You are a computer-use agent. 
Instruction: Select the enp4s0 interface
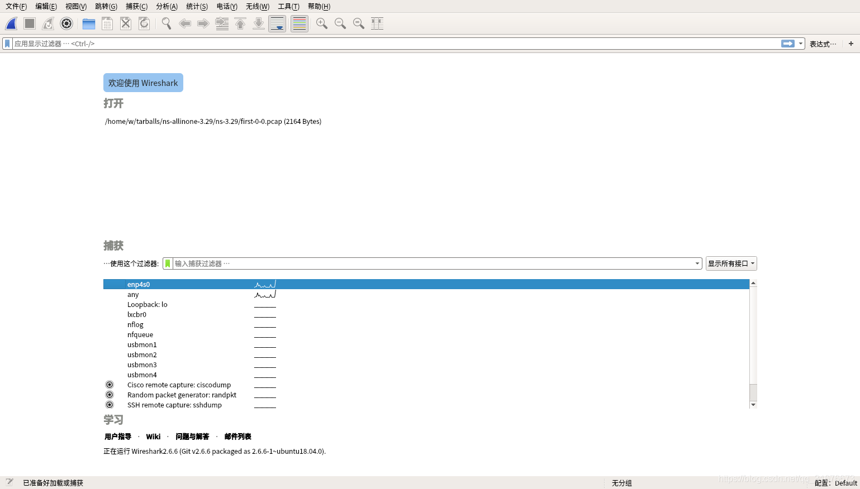point(426,284)
